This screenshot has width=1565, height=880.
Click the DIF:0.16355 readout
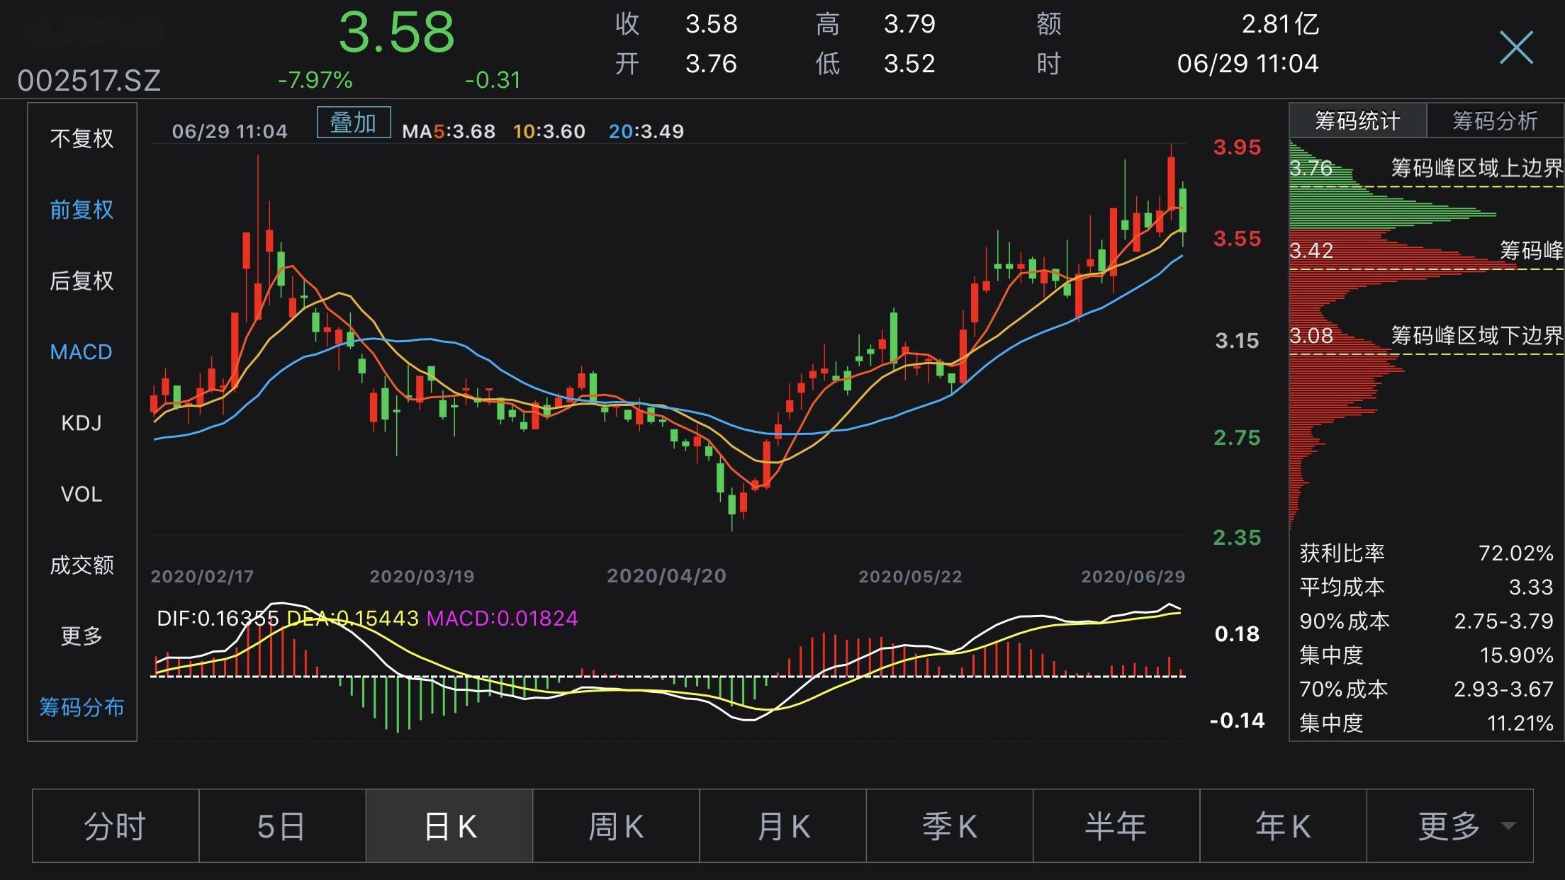tap(218, 619)
